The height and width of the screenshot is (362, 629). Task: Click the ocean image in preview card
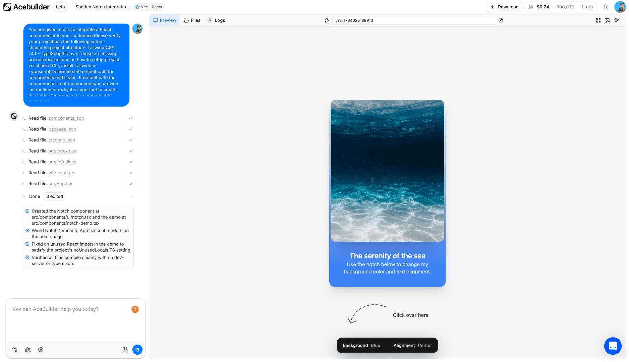387,171
